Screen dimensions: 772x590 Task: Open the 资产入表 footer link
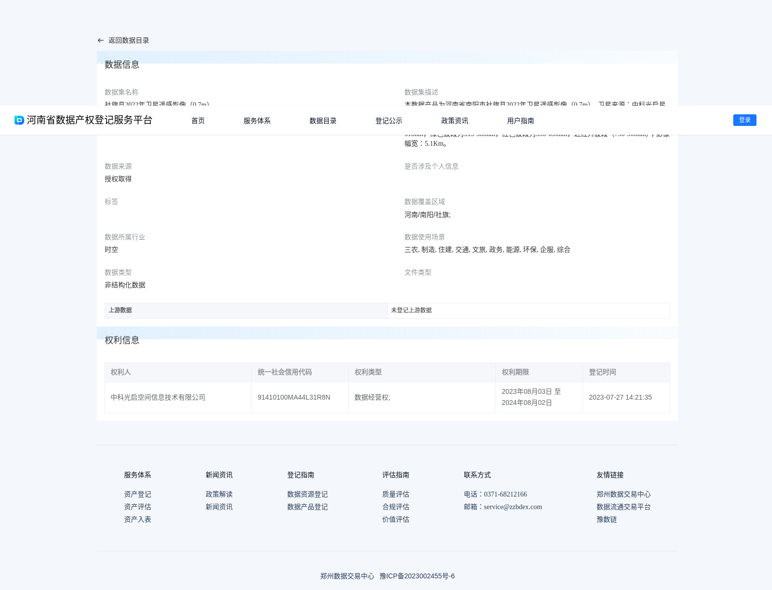(x=138, y=519)
